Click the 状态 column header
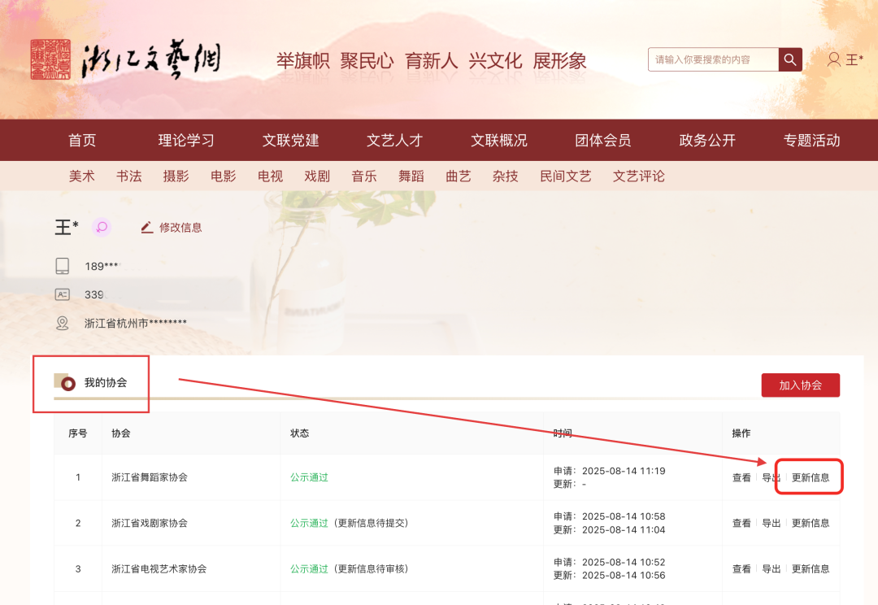The width and height of the screenshot is (878, 605). (299, 433)
